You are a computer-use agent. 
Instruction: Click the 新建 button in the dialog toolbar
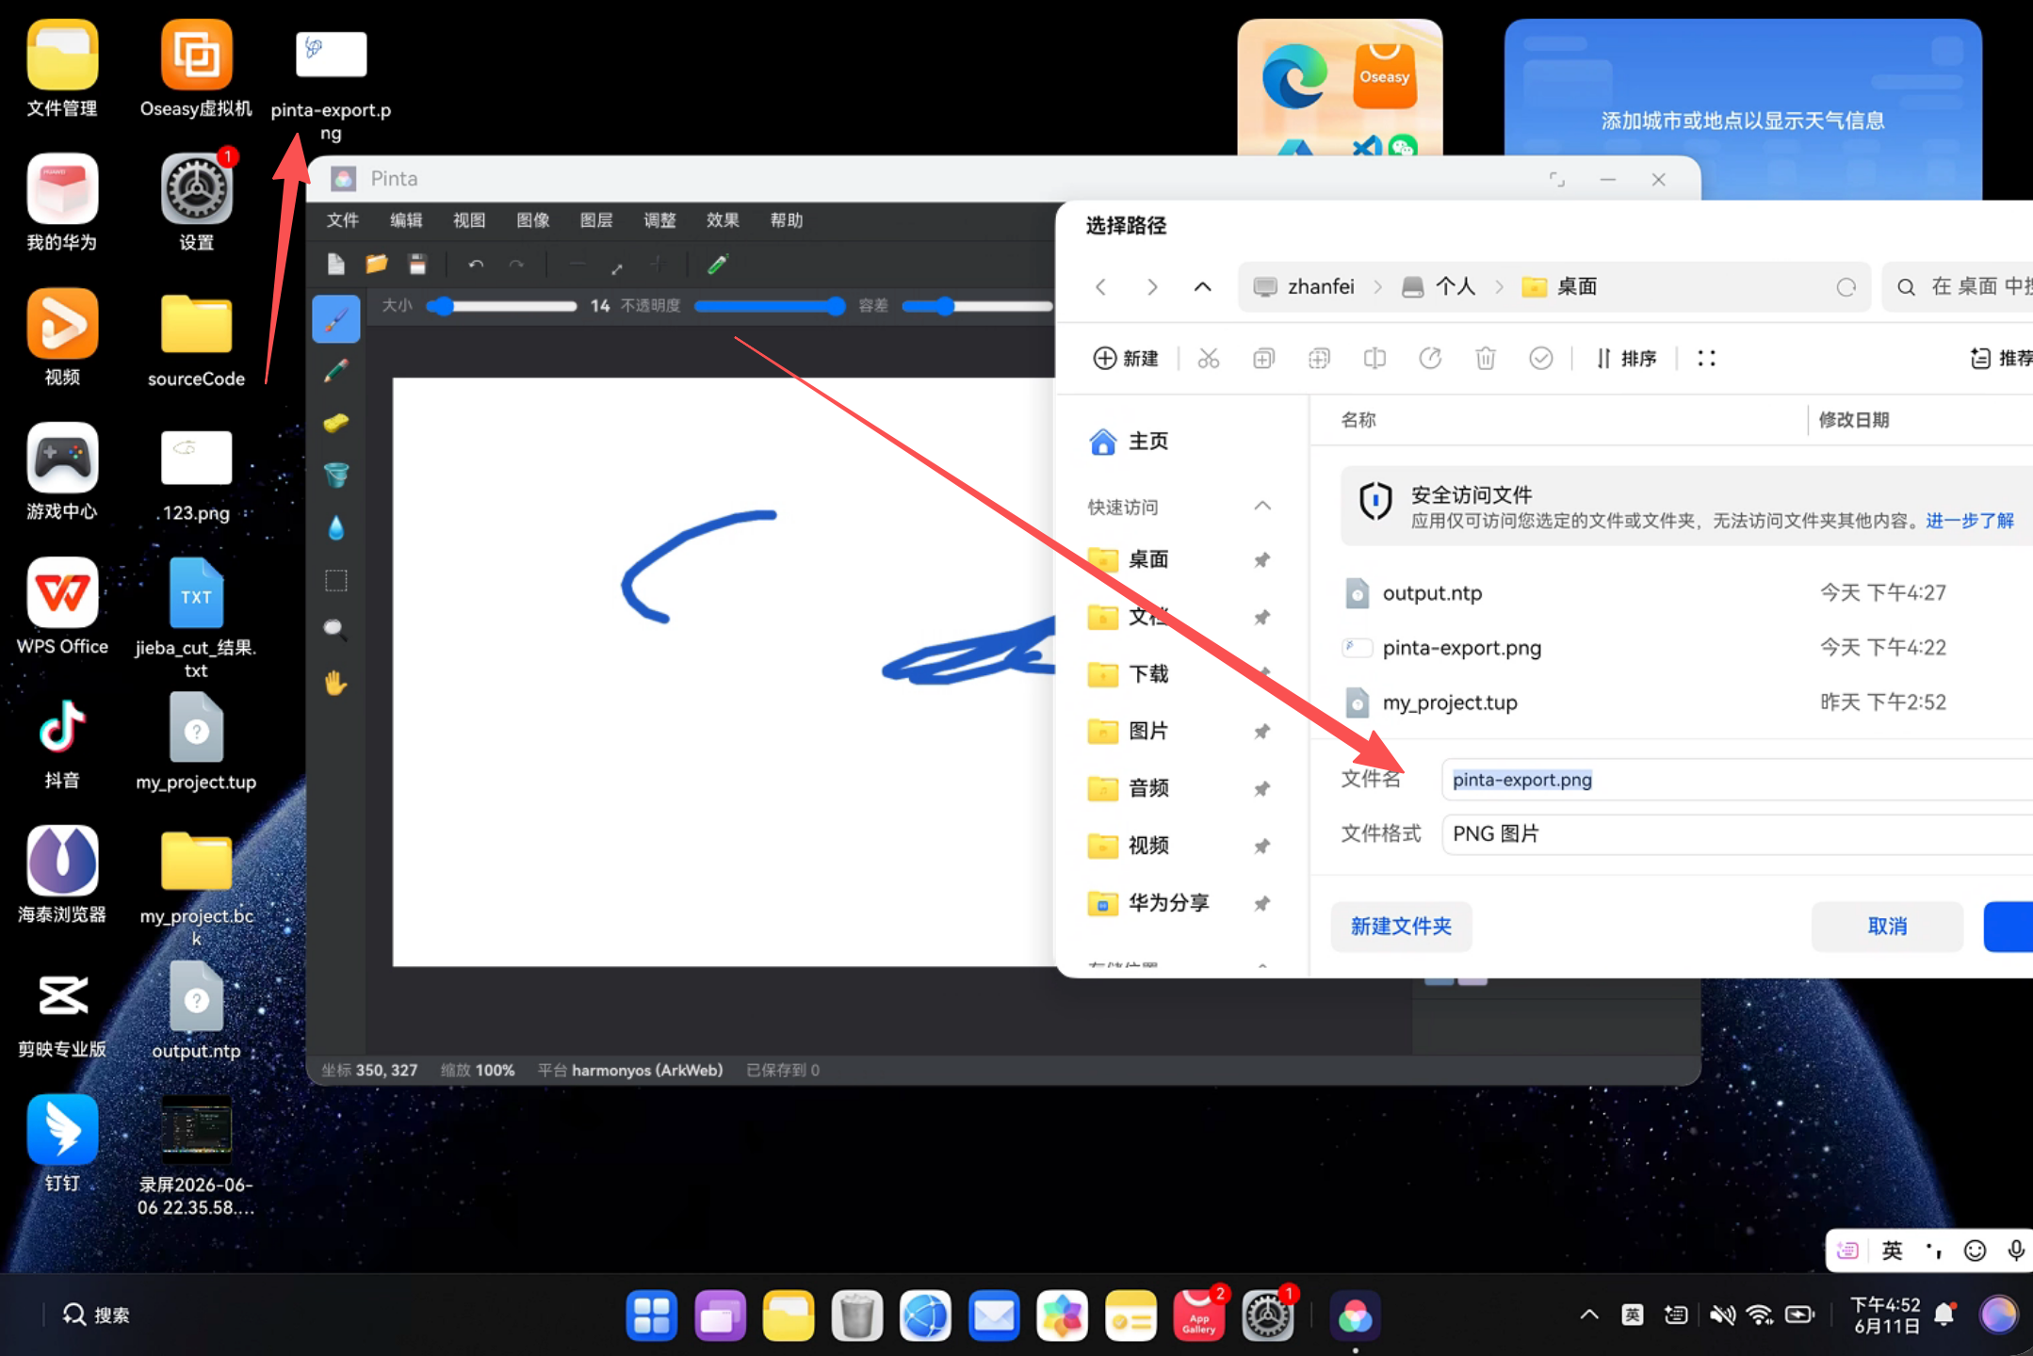coord(1126,359)
